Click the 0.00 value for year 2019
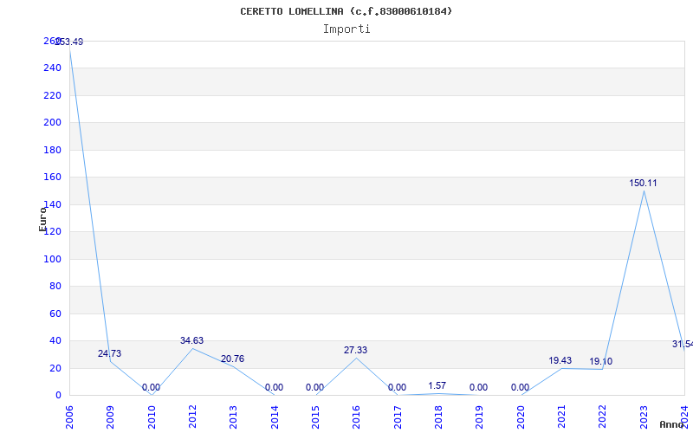The height and width of the screenshot is (433, 693). pyautogui.click(x=479, y=388)
